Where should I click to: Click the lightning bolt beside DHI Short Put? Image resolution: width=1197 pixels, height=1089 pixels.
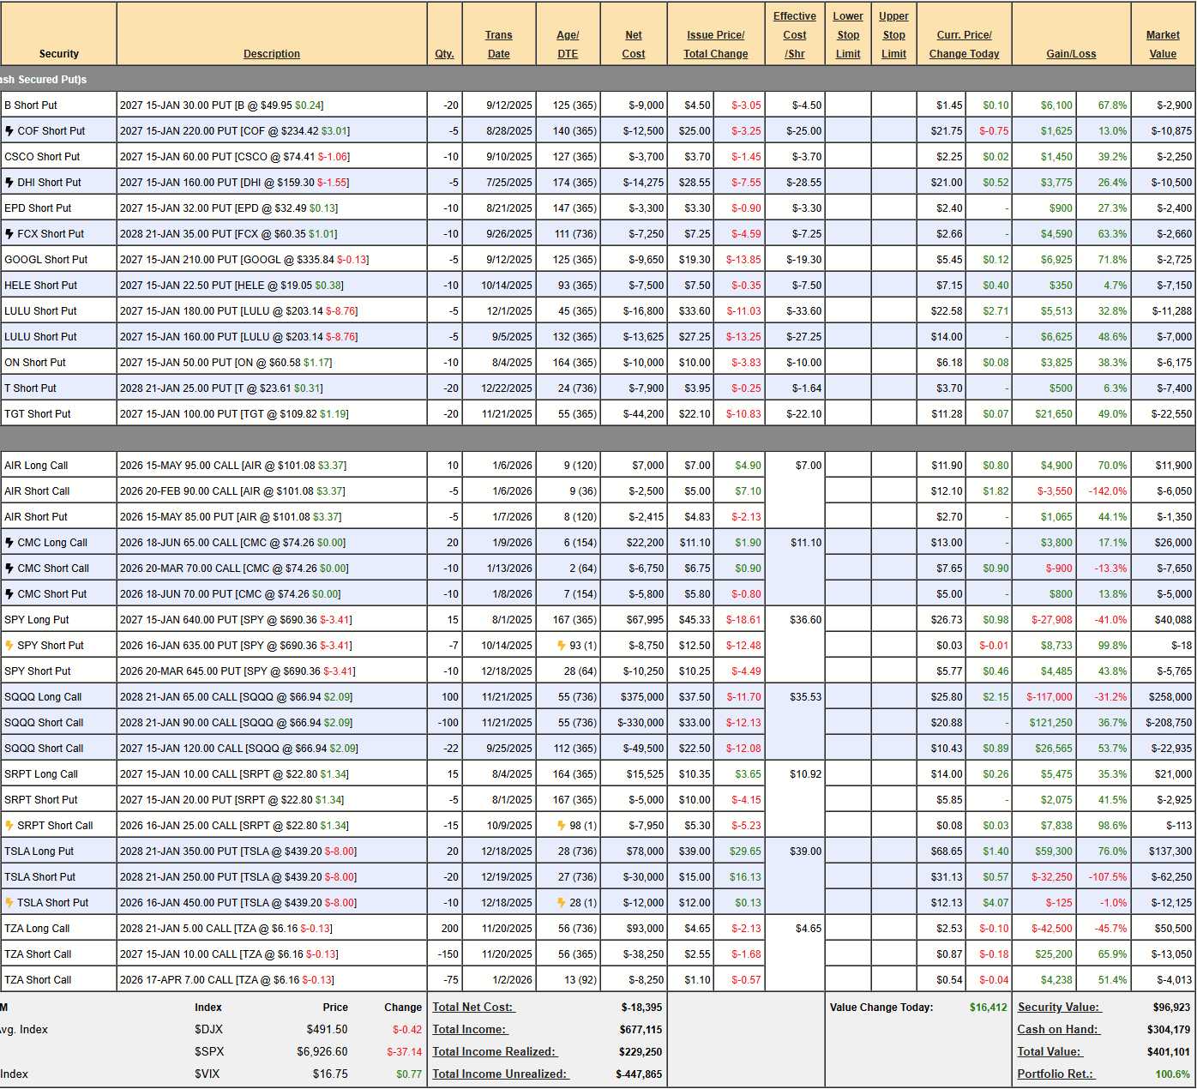9,183
